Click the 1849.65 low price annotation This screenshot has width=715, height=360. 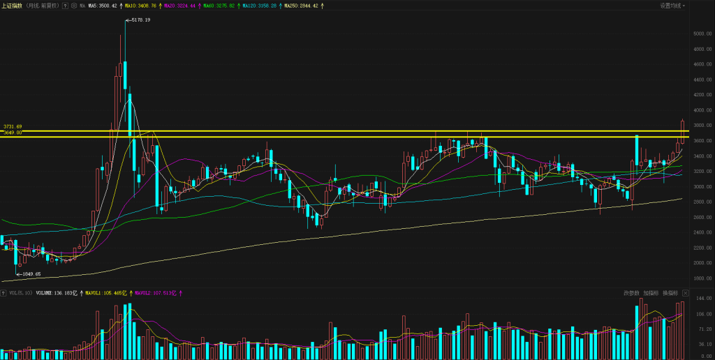(x=31, y=274)
